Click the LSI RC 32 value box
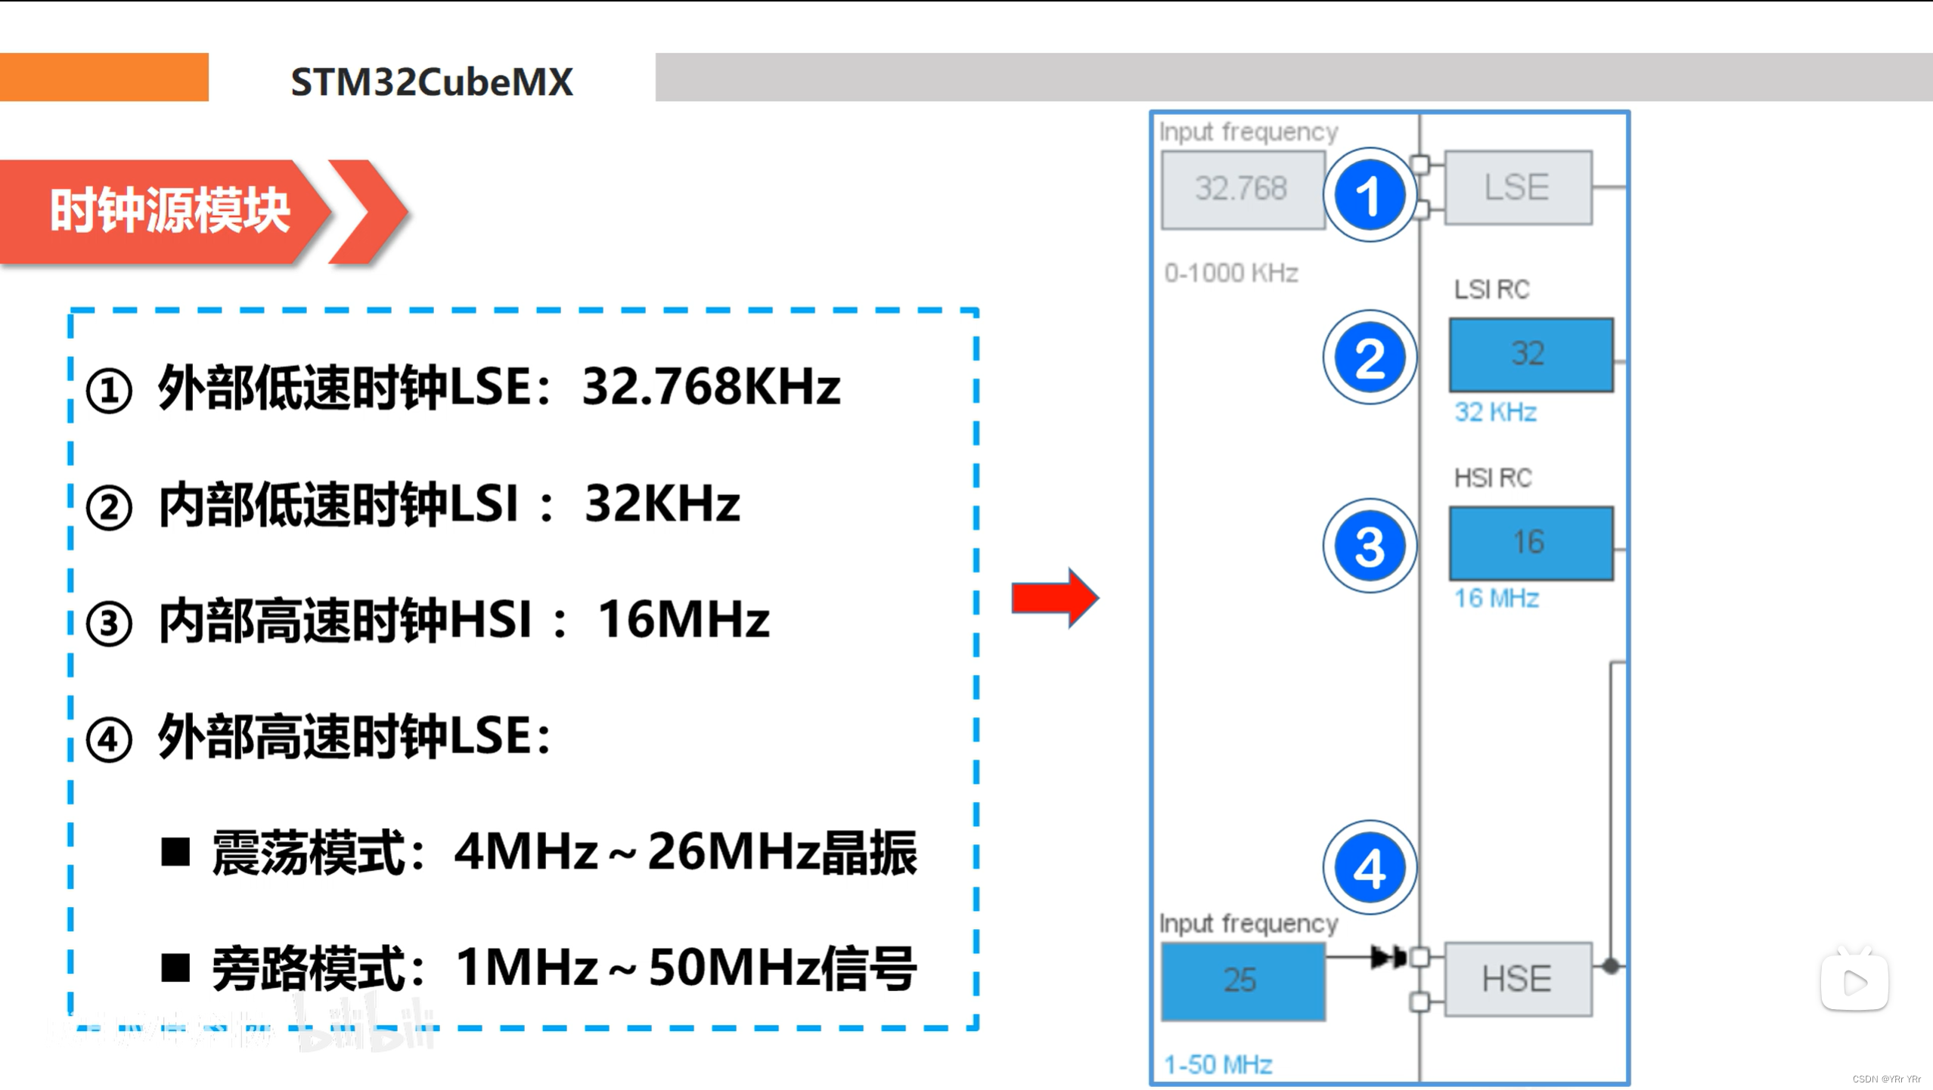Screen dimensions: 1933x1090 (x=1531, y=355)
